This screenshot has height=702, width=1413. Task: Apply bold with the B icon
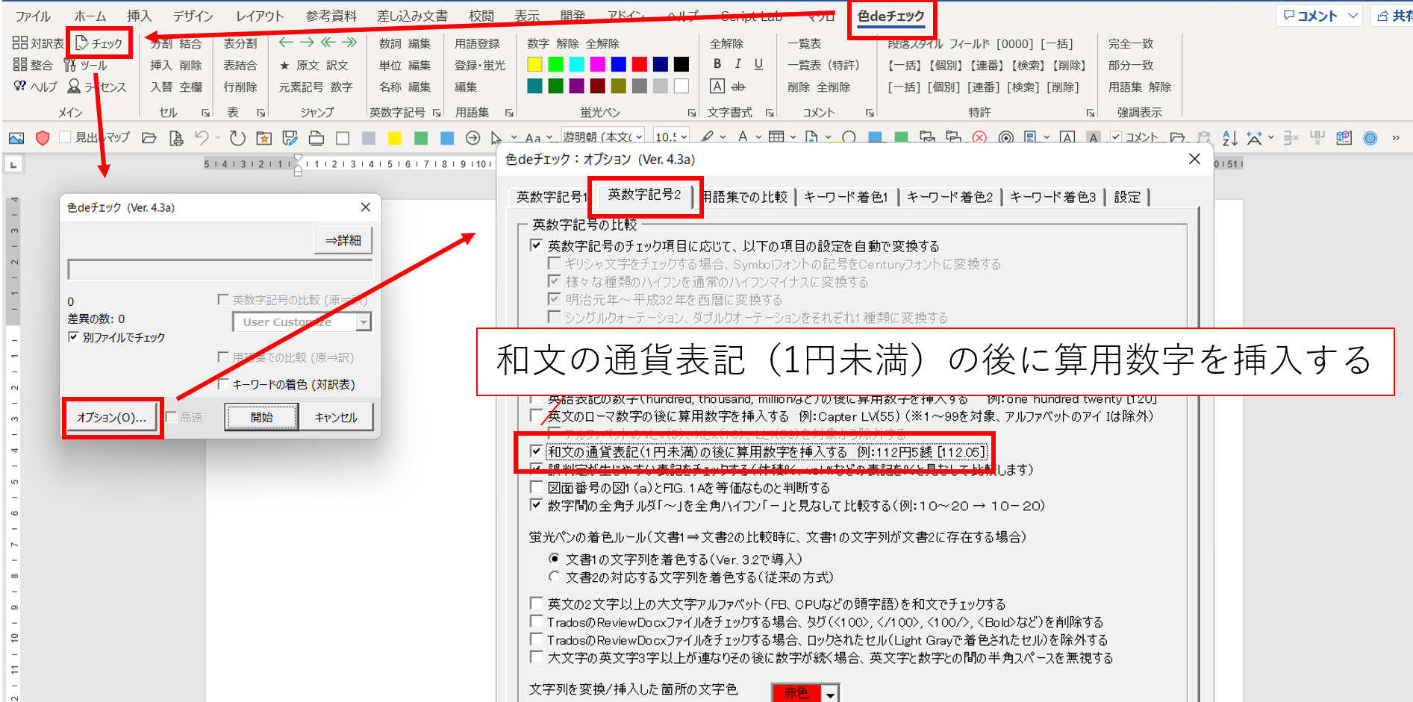coord(717,64)
